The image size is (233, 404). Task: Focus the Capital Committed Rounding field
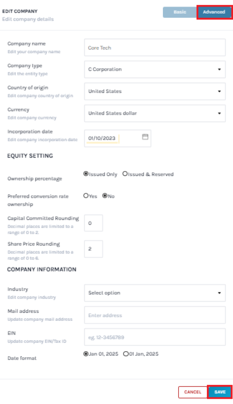point(93,223)
